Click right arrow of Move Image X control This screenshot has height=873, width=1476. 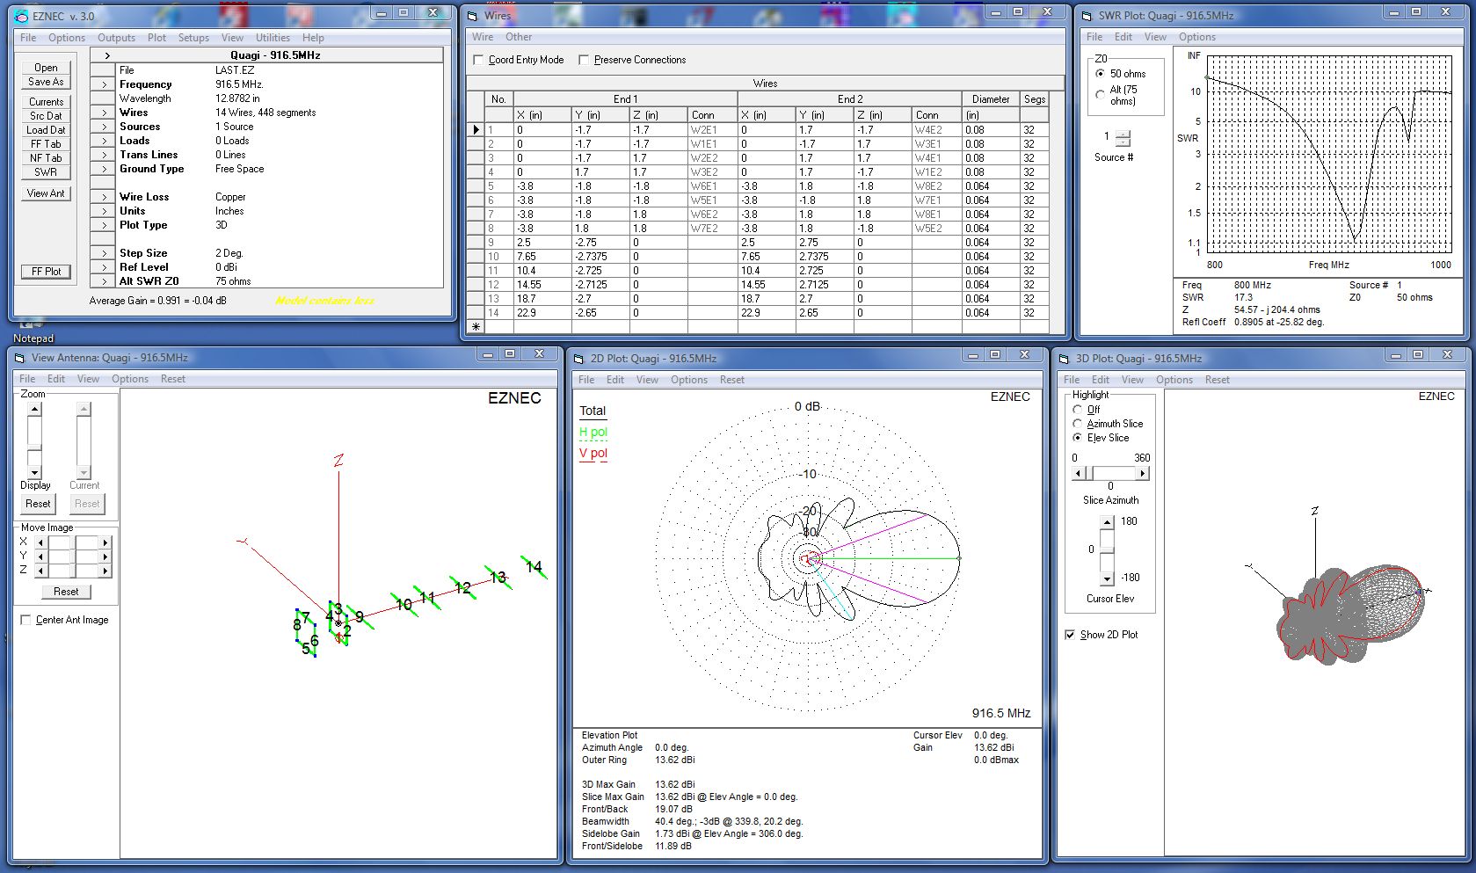(105, 542)
